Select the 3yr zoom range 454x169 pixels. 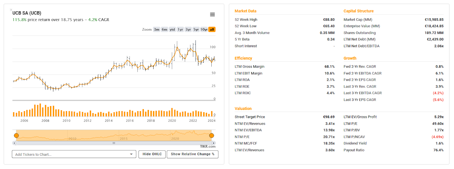tap(188, 29)
